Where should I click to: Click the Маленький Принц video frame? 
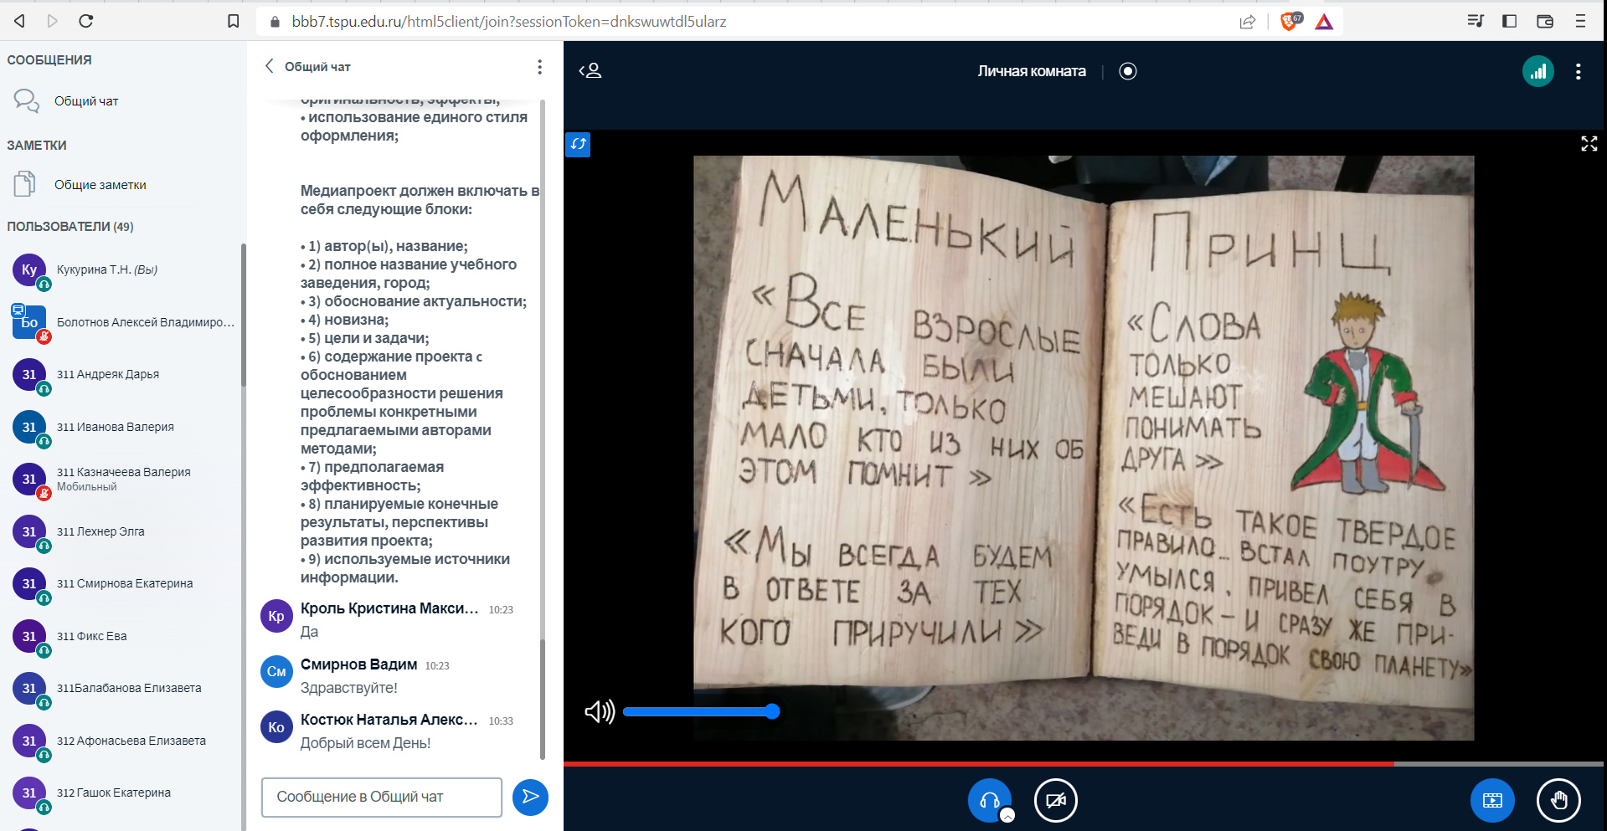[x=1084, y=448]
